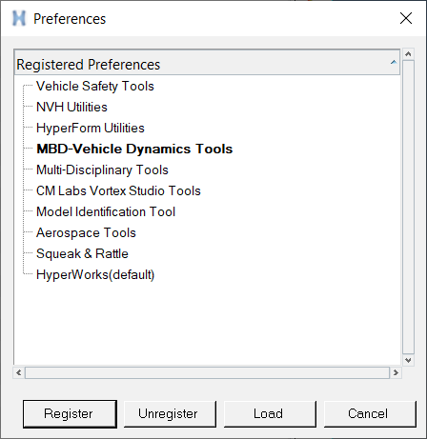Select Vehicle Safety Tools preference
The height and width of the screenshot is (439, 427).
coord(95,86)
